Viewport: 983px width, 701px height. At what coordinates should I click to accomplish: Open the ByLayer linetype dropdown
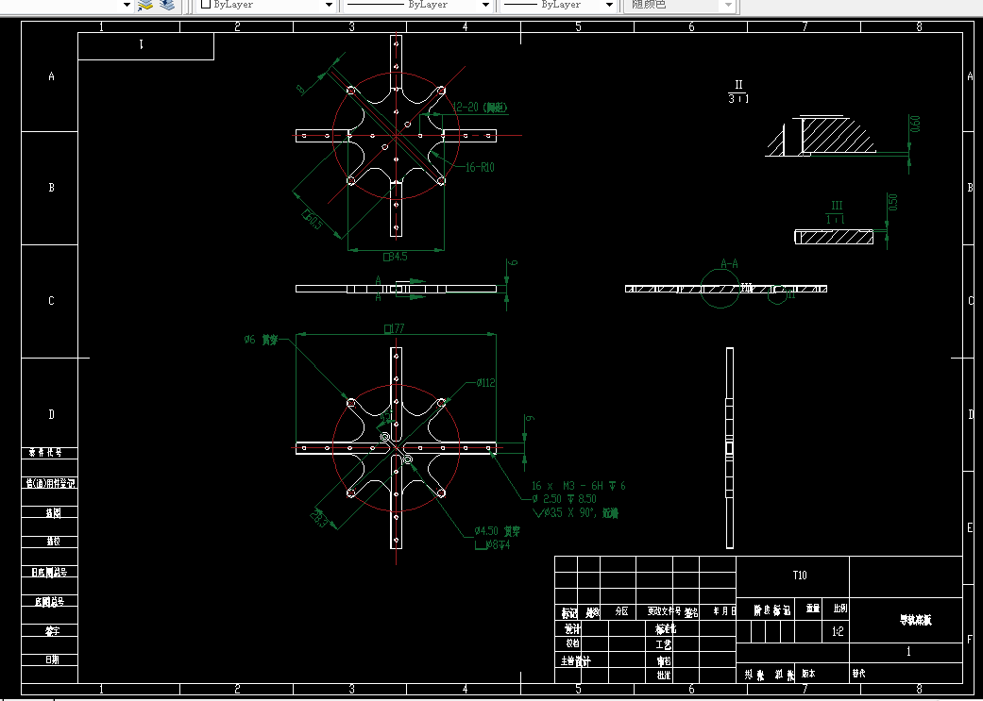485,5
